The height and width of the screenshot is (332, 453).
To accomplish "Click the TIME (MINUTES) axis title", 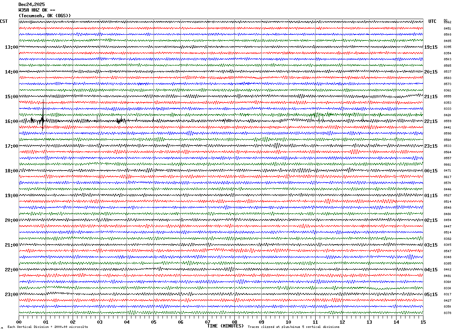I will [225, 326].
